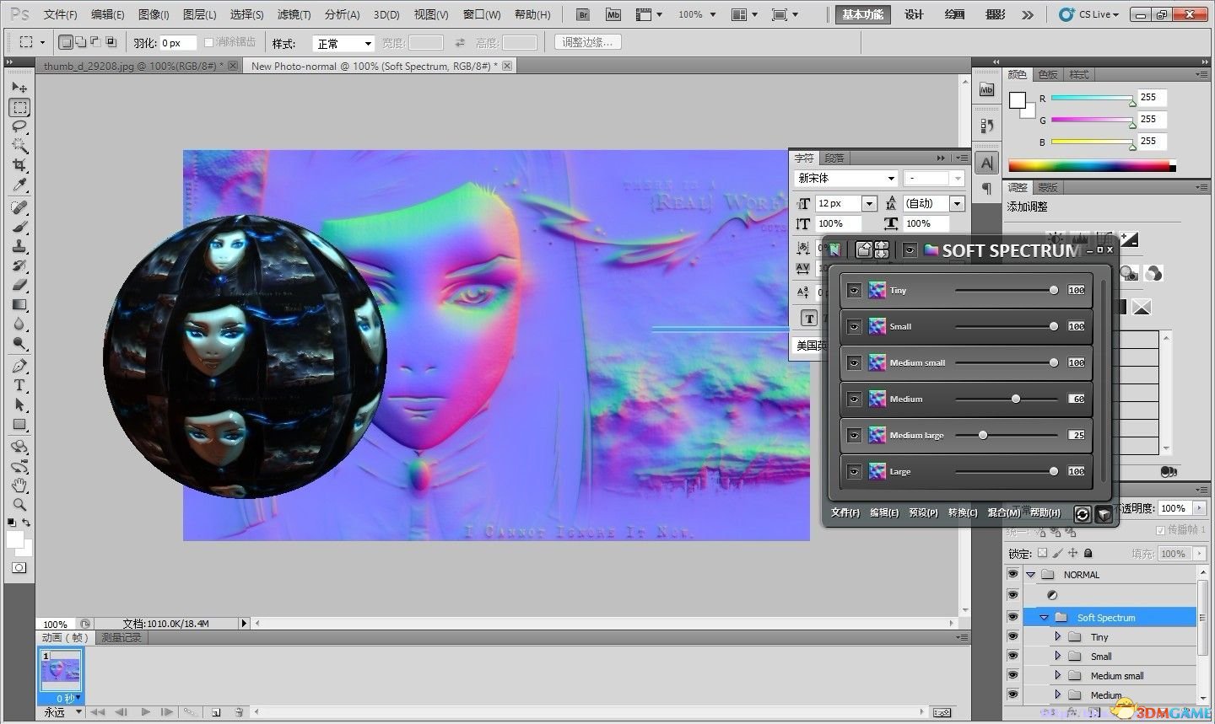
Task: Expand the Small layer group
Action: [1057, 656]
